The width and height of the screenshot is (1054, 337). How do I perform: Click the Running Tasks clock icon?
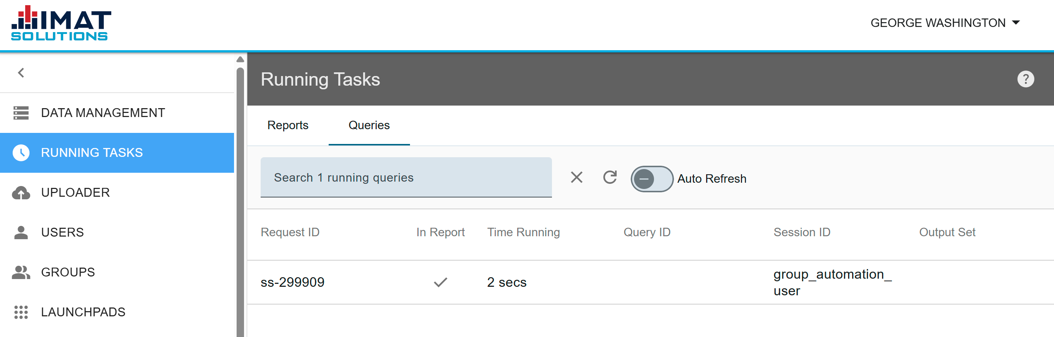[x=21, y=153]
